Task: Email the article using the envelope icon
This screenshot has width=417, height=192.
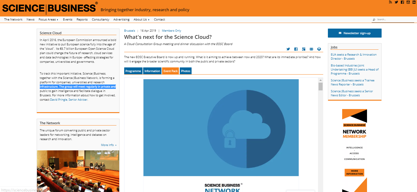Action: 311,49
